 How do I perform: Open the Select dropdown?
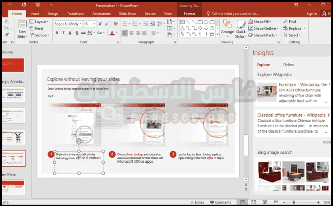click(292, 35)
